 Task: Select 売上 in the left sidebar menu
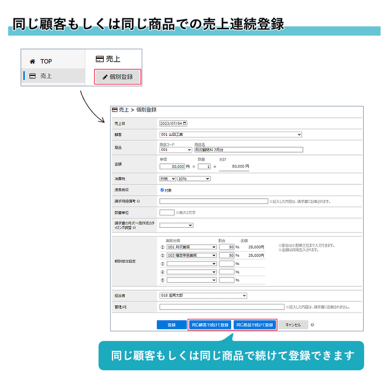click(x=46, y=76)
